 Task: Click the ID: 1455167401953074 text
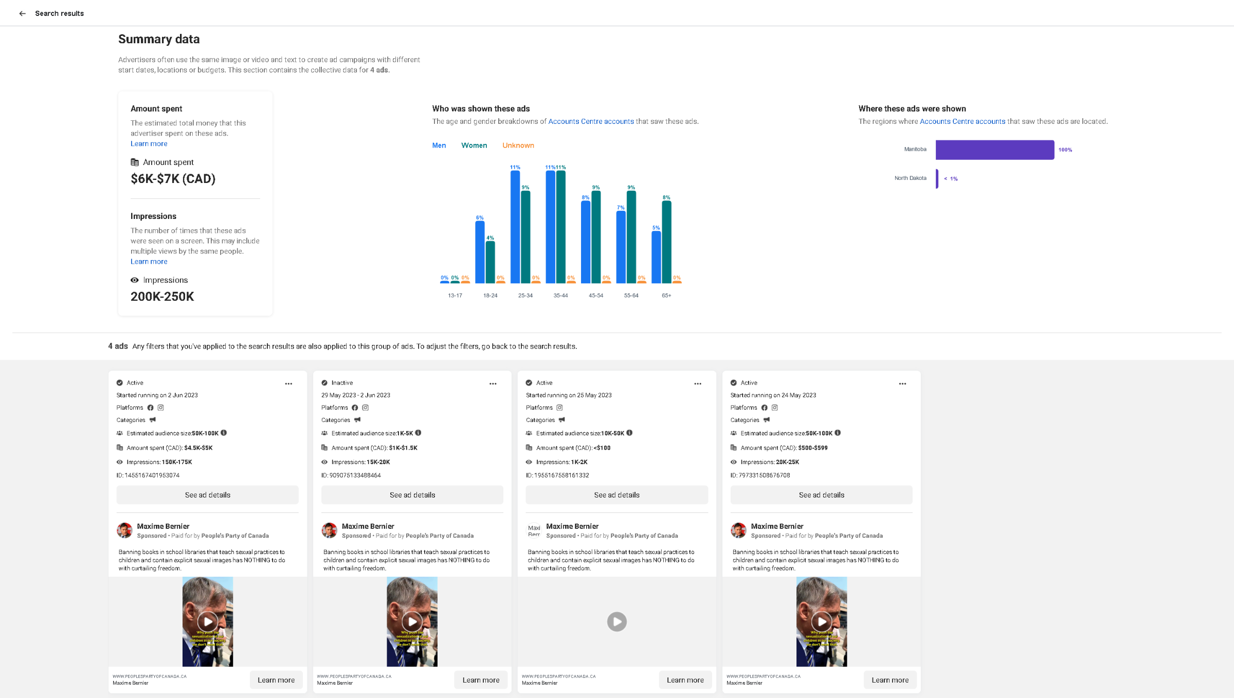point(148,475)
